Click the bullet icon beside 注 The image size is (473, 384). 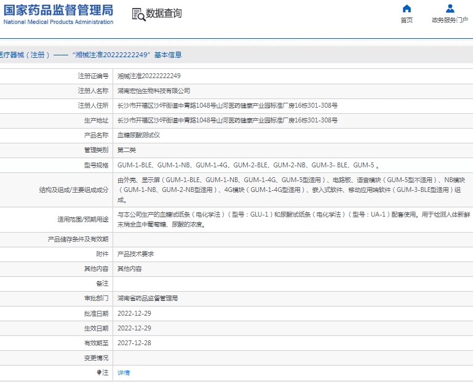click(x=99, y=372)
